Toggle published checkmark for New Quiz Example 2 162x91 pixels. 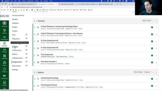[x=152, y=62]
